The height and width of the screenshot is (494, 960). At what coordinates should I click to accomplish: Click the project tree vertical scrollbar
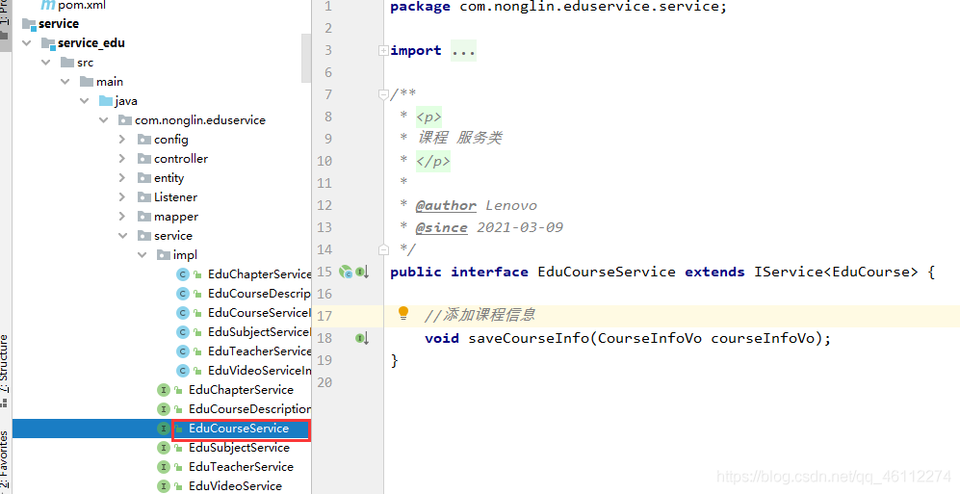point(307,58)
